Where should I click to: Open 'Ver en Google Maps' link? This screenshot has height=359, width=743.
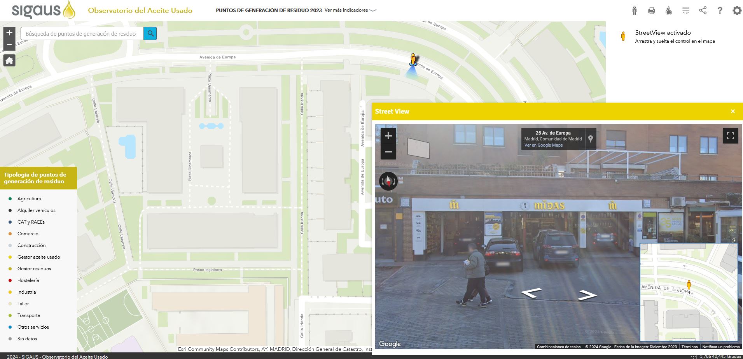pyautogui.click(x=543, y=145)
